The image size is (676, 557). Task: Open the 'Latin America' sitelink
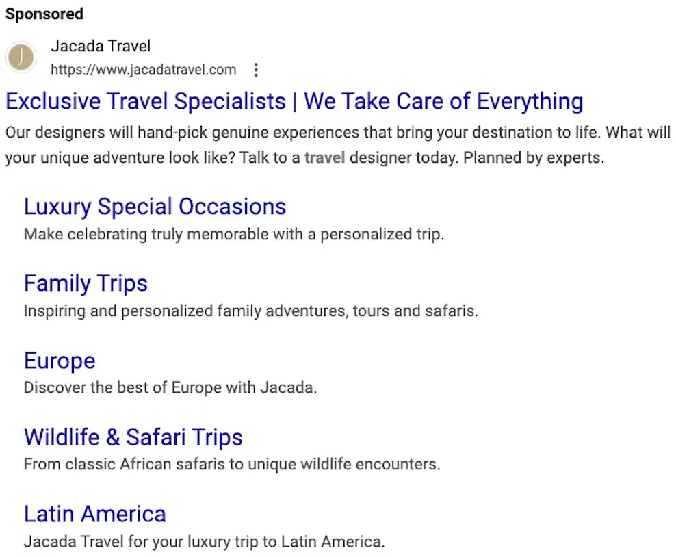(95, 513)
